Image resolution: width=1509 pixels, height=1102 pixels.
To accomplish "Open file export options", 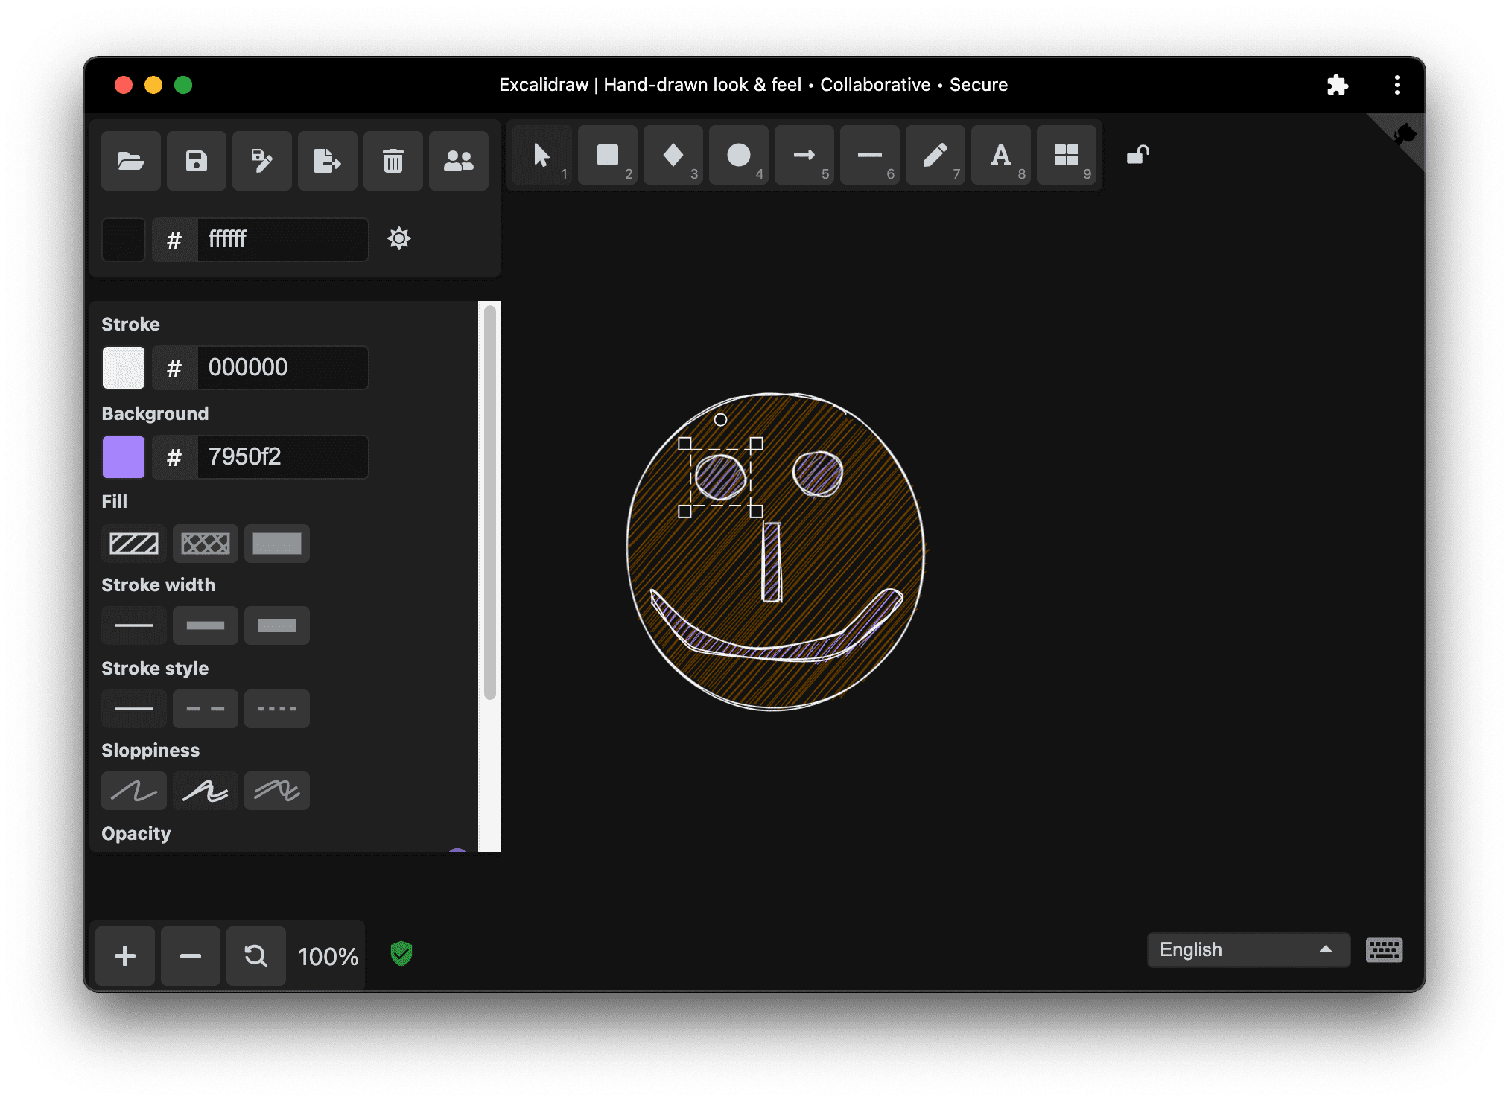I will point(328,158).
